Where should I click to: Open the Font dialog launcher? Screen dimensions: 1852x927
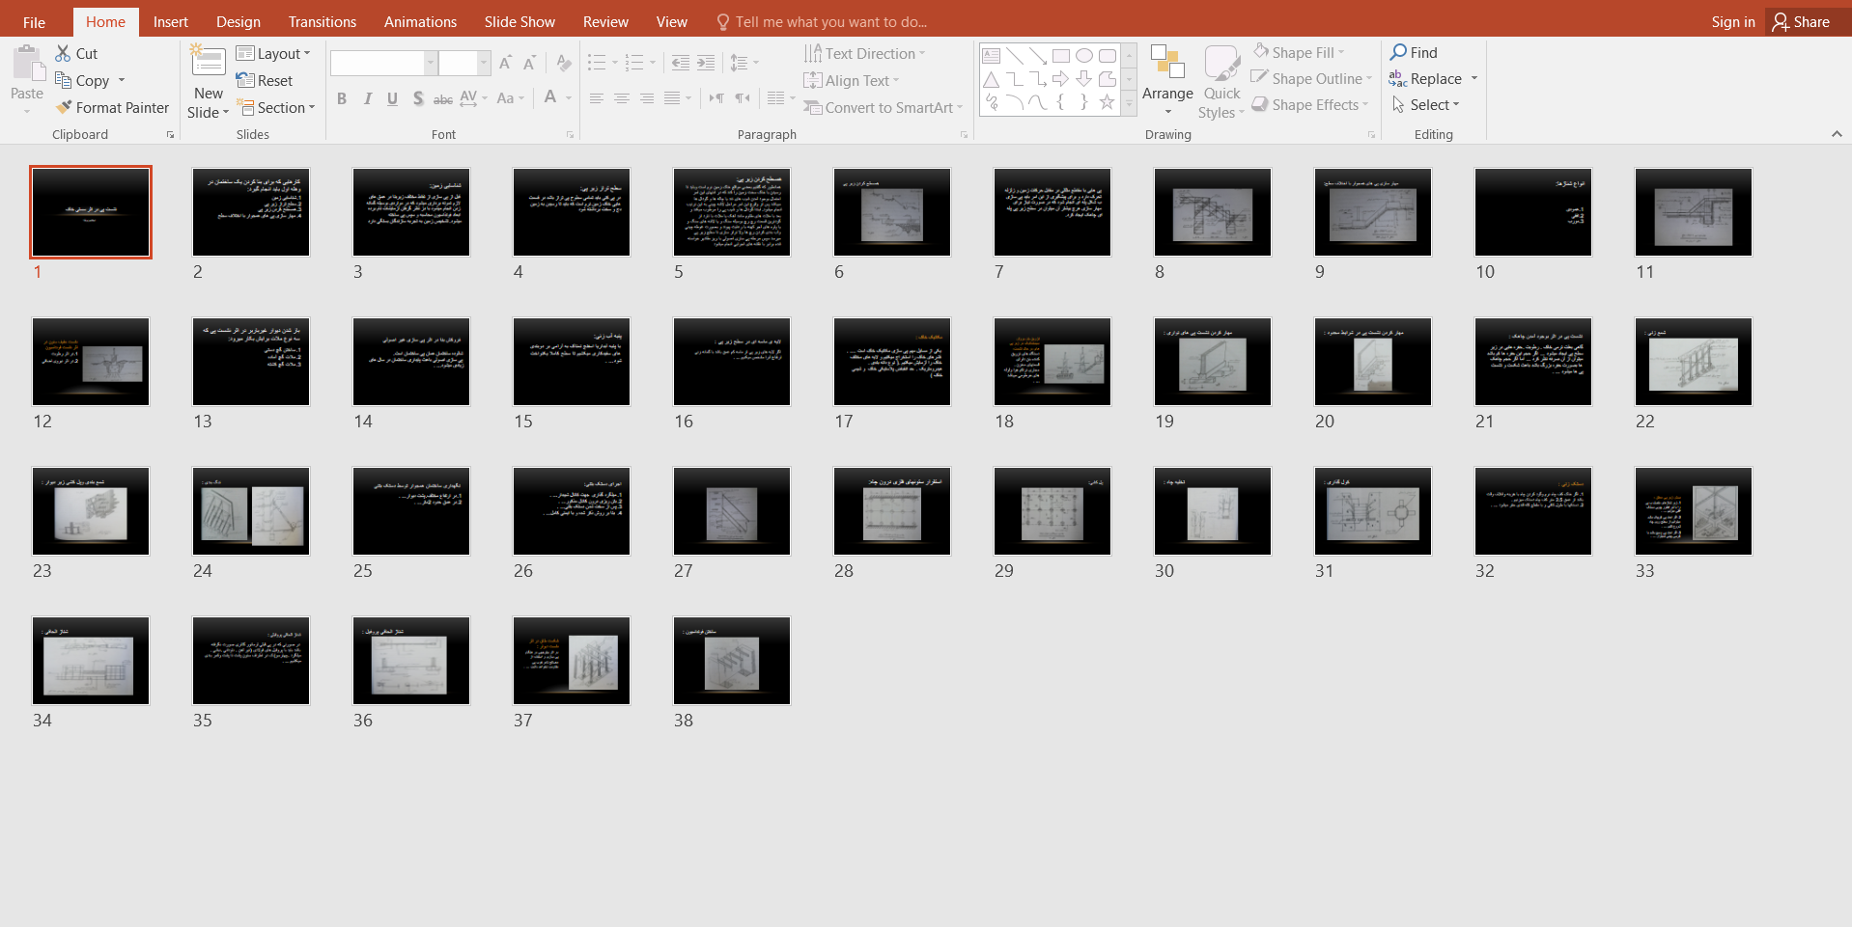(570, 135)
